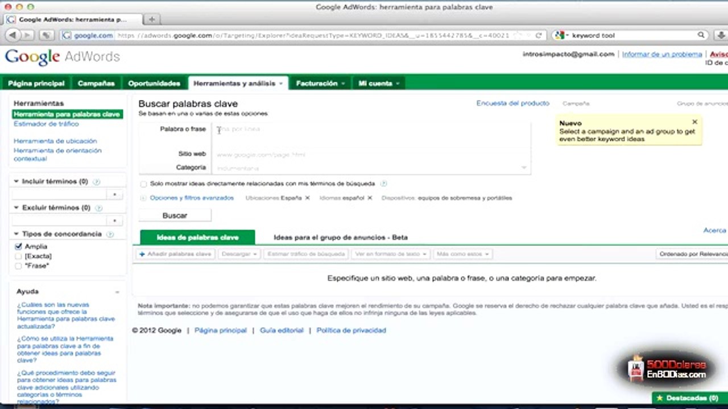Click the Buscar button

pos(175,216)
